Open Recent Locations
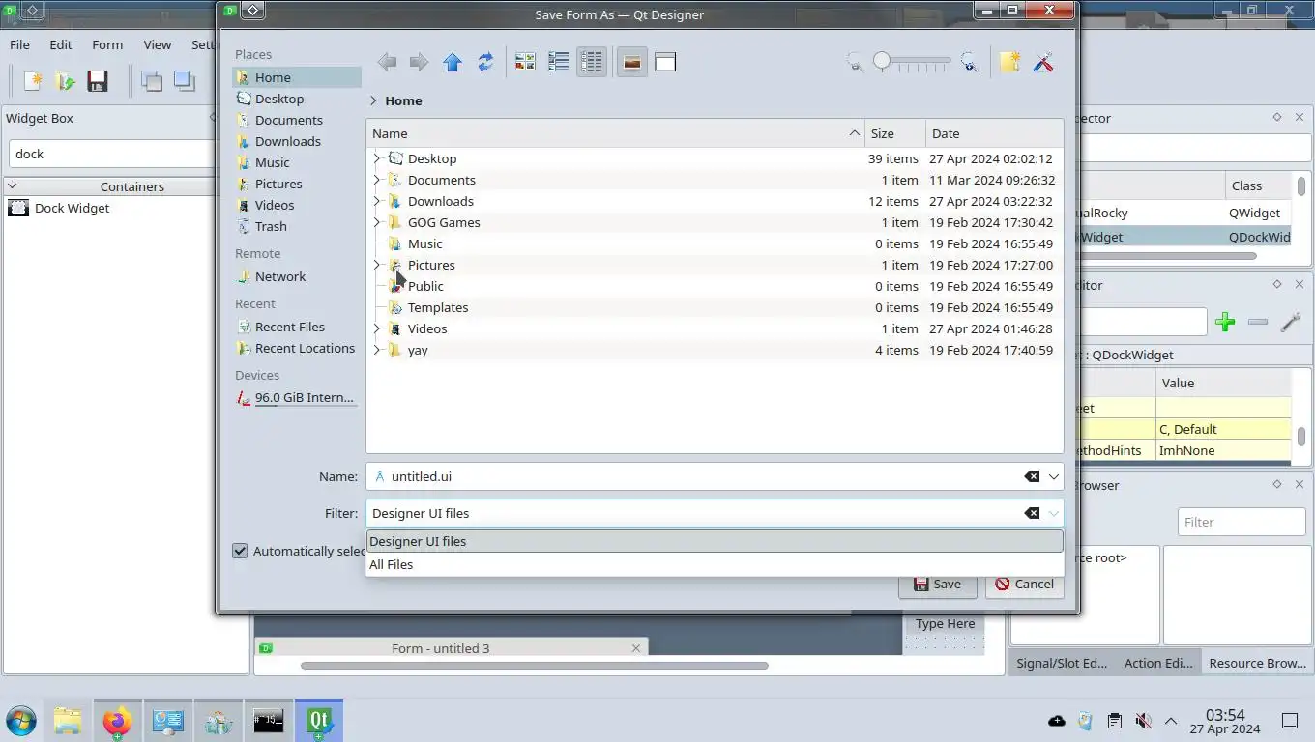The height and width of the screenshot is (742, 1315). (297, 348)
